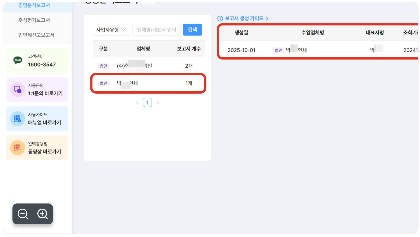Click the zoom in magnifier icon
420x237 pixels.
click(43, 214)
